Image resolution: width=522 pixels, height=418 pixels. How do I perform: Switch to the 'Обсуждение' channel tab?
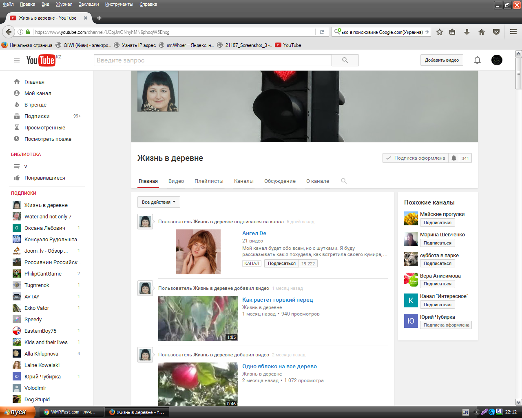coord(280,181)
